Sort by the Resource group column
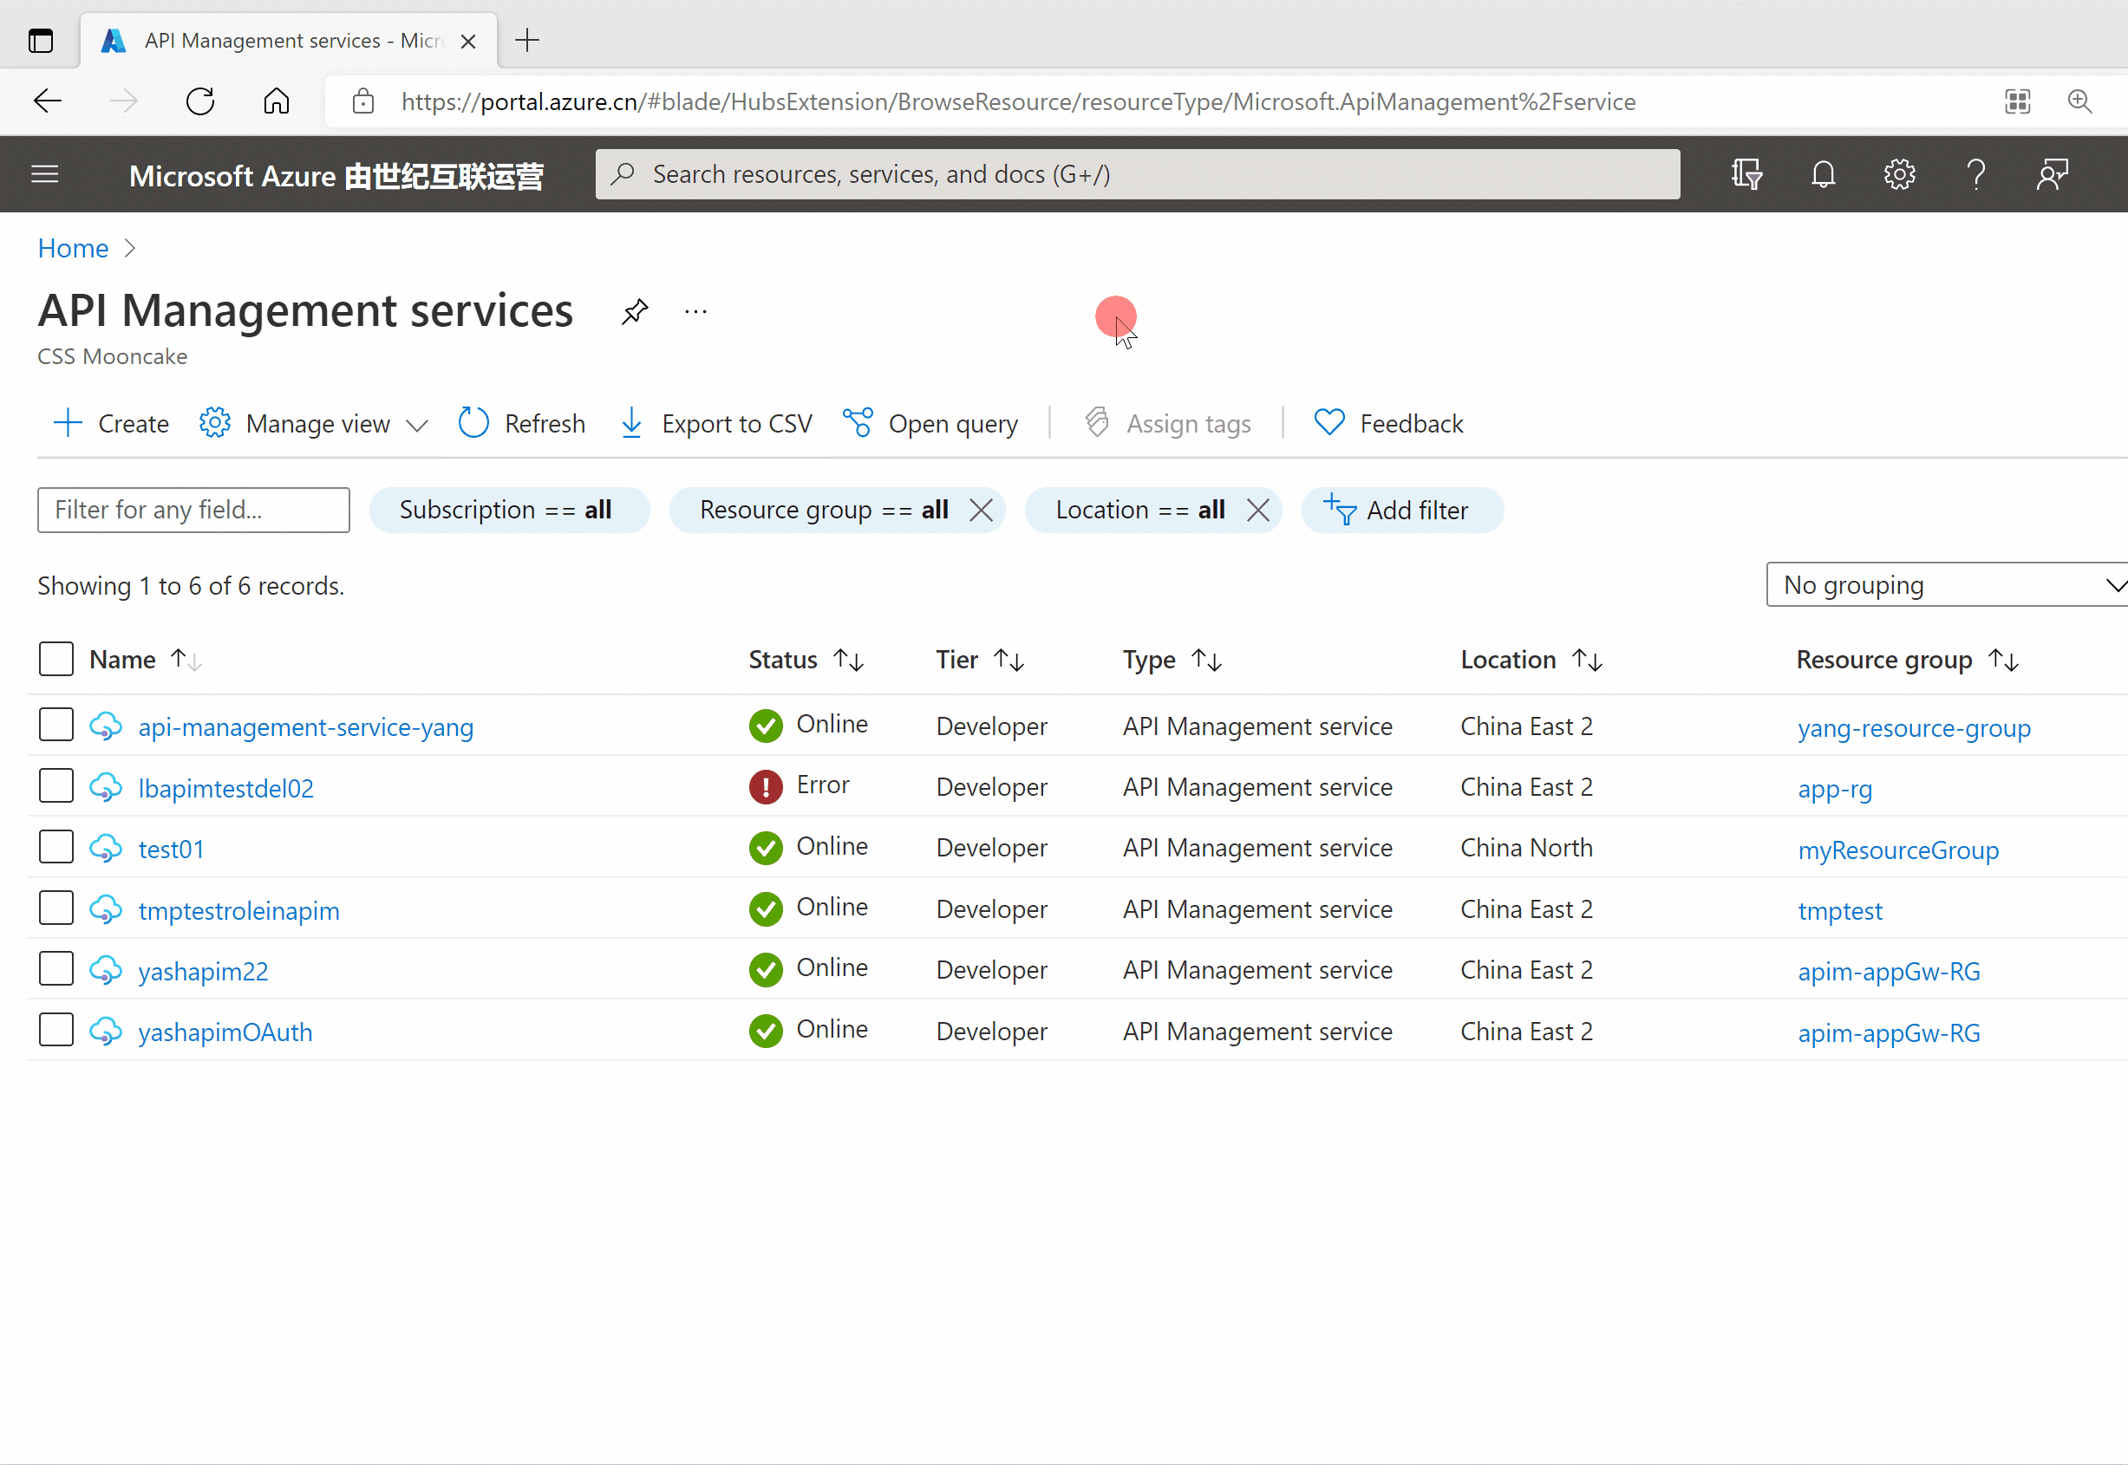This screenshot has width=2128, height=1465. pyautogui.click(x=1908, y=660)
